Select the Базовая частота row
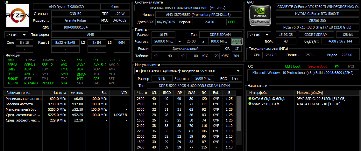The image size is (361, 151). tap(67, 104)
